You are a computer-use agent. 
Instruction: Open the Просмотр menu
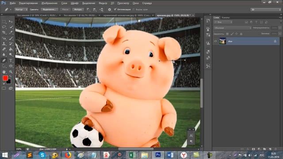(x=123, y=3)
